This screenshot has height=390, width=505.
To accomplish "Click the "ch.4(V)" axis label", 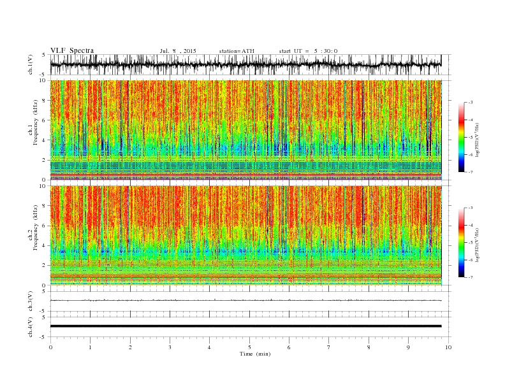I will pyautogui.click(x=31, y=327).
